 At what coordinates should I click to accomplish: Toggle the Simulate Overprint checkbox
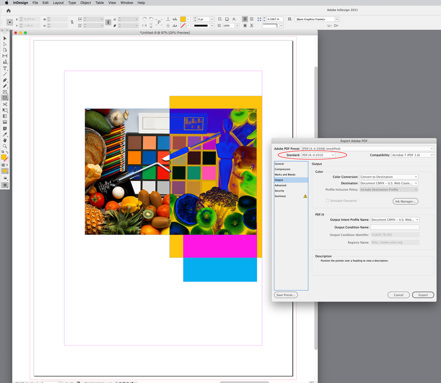327,201
